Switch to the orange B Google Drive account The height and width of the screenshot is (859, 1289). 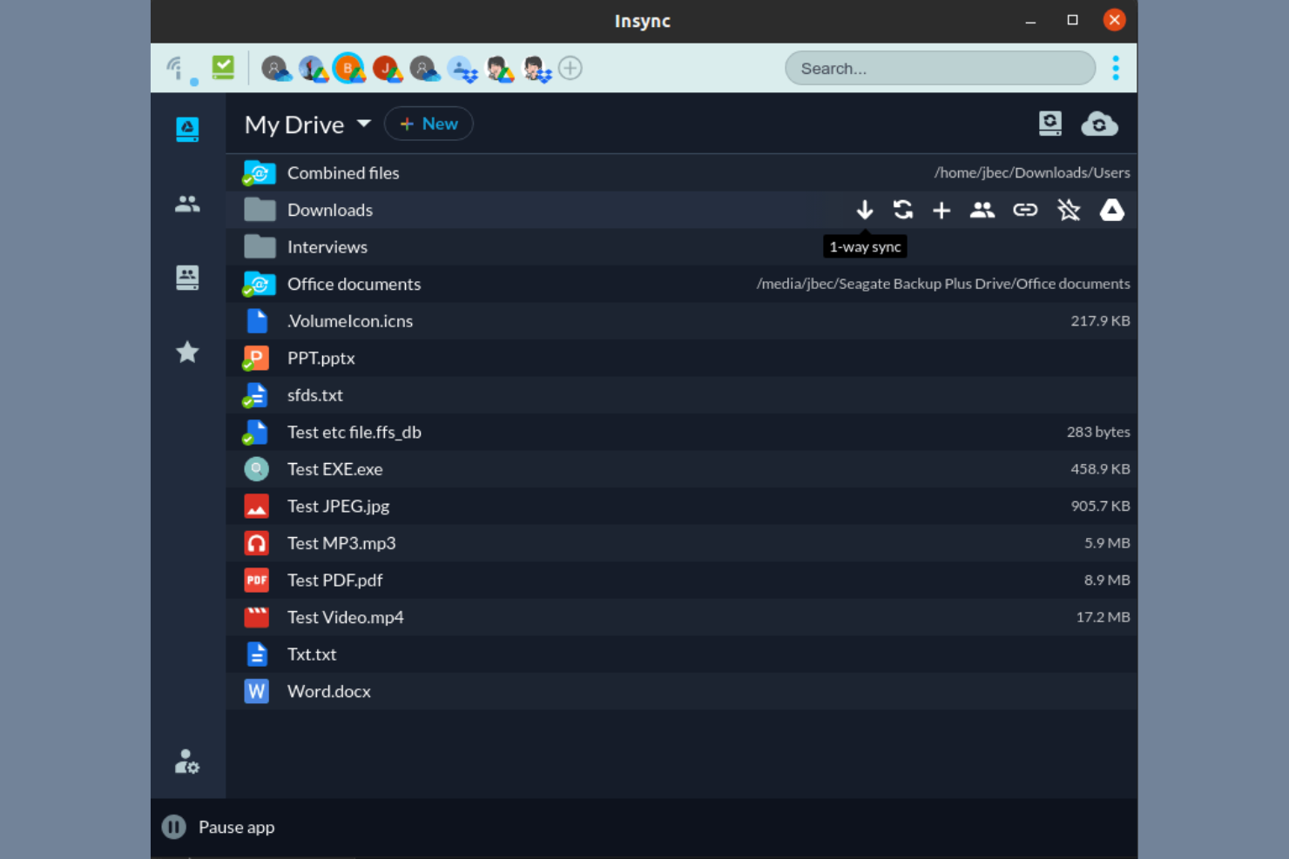click(349, 68)
